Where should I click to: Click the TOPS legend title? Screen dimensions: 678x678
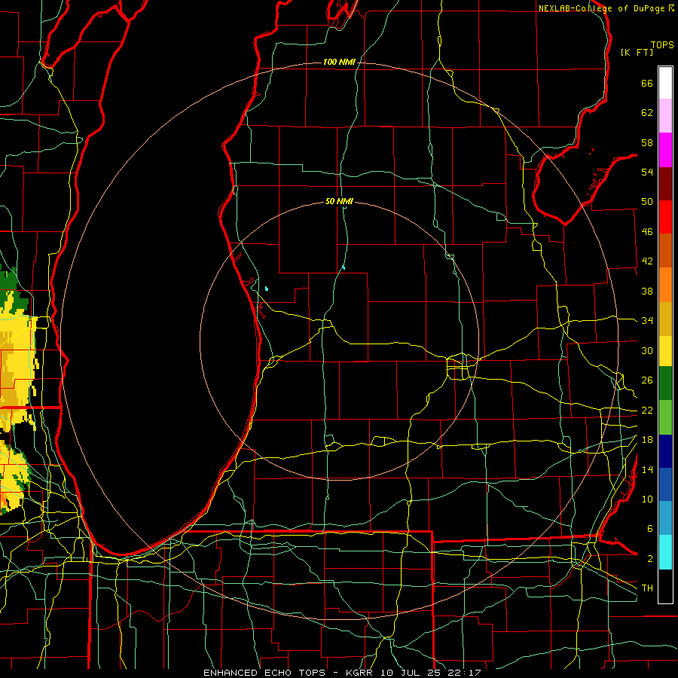tap(662, 44)
